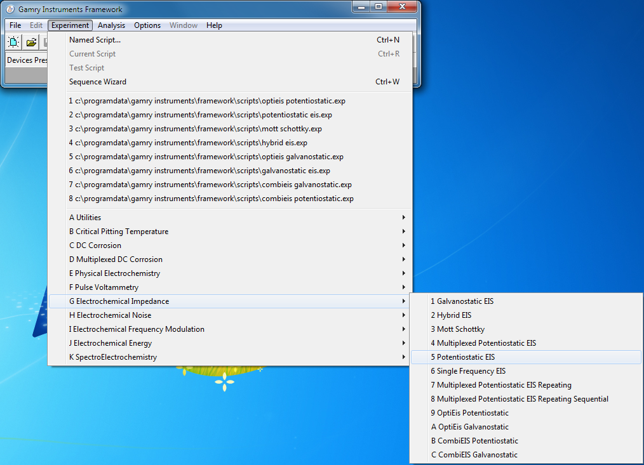
Task: Expand Electrochemical Frequency Modulation submenu
Action: point(229,329)
